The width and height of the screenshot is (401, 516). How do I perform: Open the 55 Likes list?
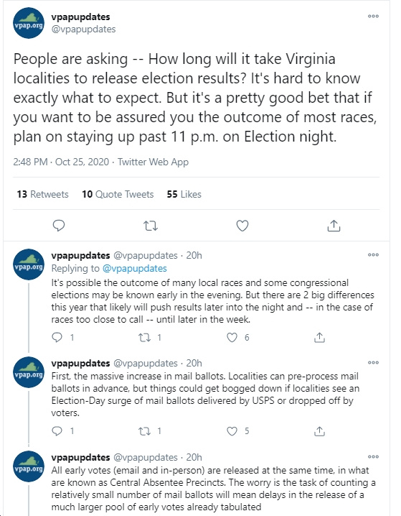[x=184, y=194]
